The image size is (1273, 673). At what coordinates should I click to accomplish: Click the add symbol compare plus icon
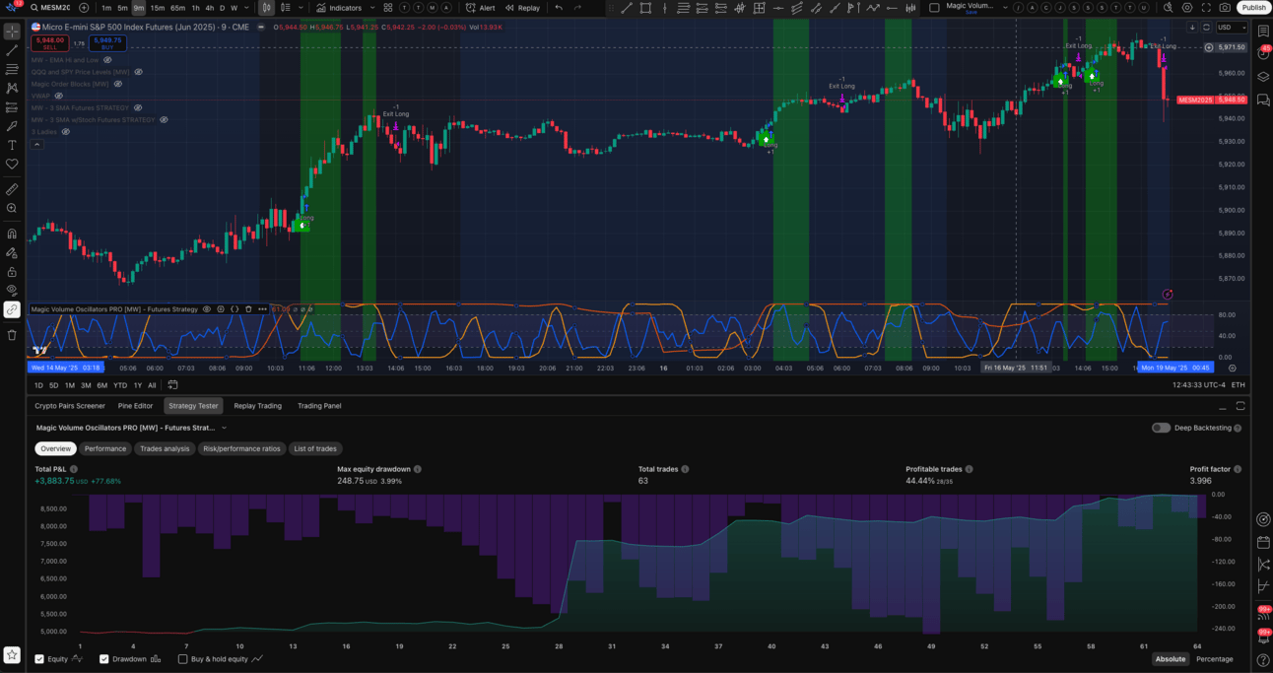(x=84, y=8)
